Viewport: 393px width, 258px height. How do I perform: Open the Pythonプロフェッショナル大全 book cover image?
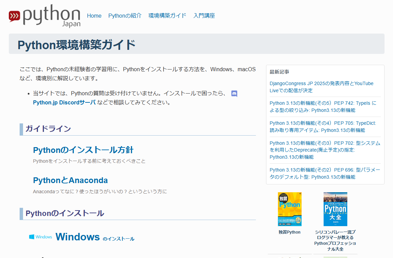[335, 209]
